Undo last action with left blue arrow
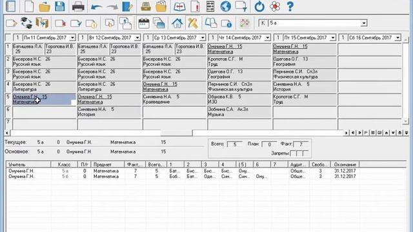 click(x=96, y=6)
